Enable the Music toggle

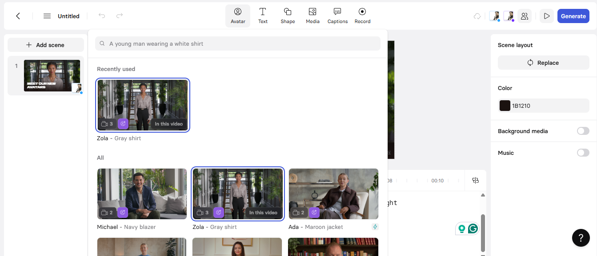583,153
